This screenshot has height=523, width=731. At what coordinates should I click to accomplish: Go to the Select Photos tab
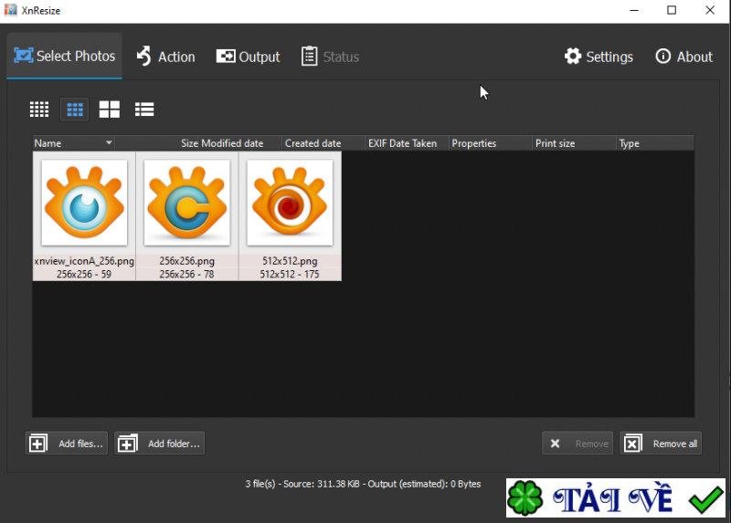[64, 56]
